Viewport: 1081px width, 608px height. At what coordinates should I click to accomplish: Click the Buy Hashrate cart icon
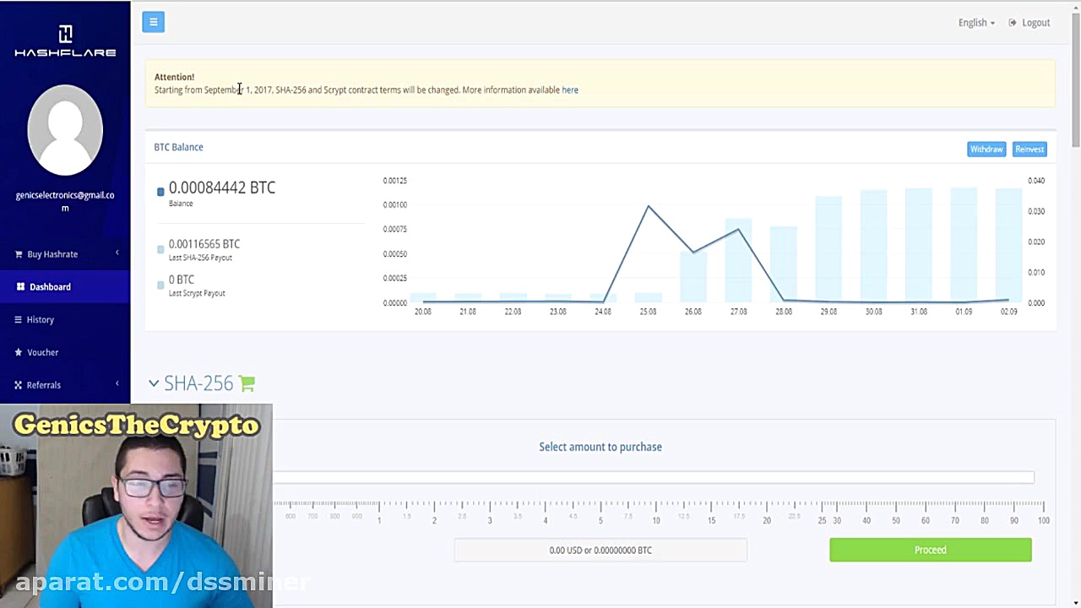point(19,254)
